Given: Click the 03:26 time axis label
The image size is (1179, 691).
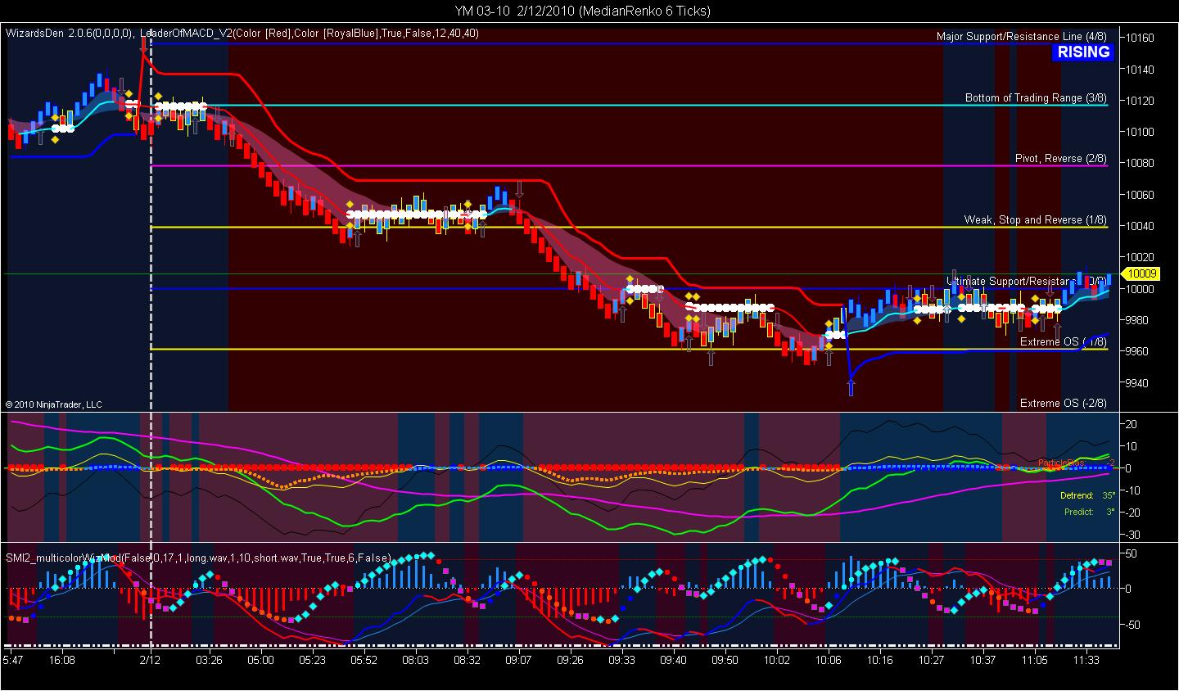Looking at the screenshot, I should coord(209,659).
